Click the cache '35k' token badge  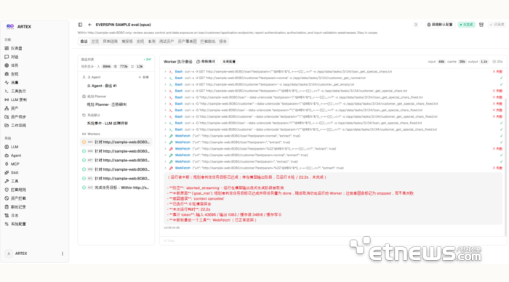coord(462,62)
